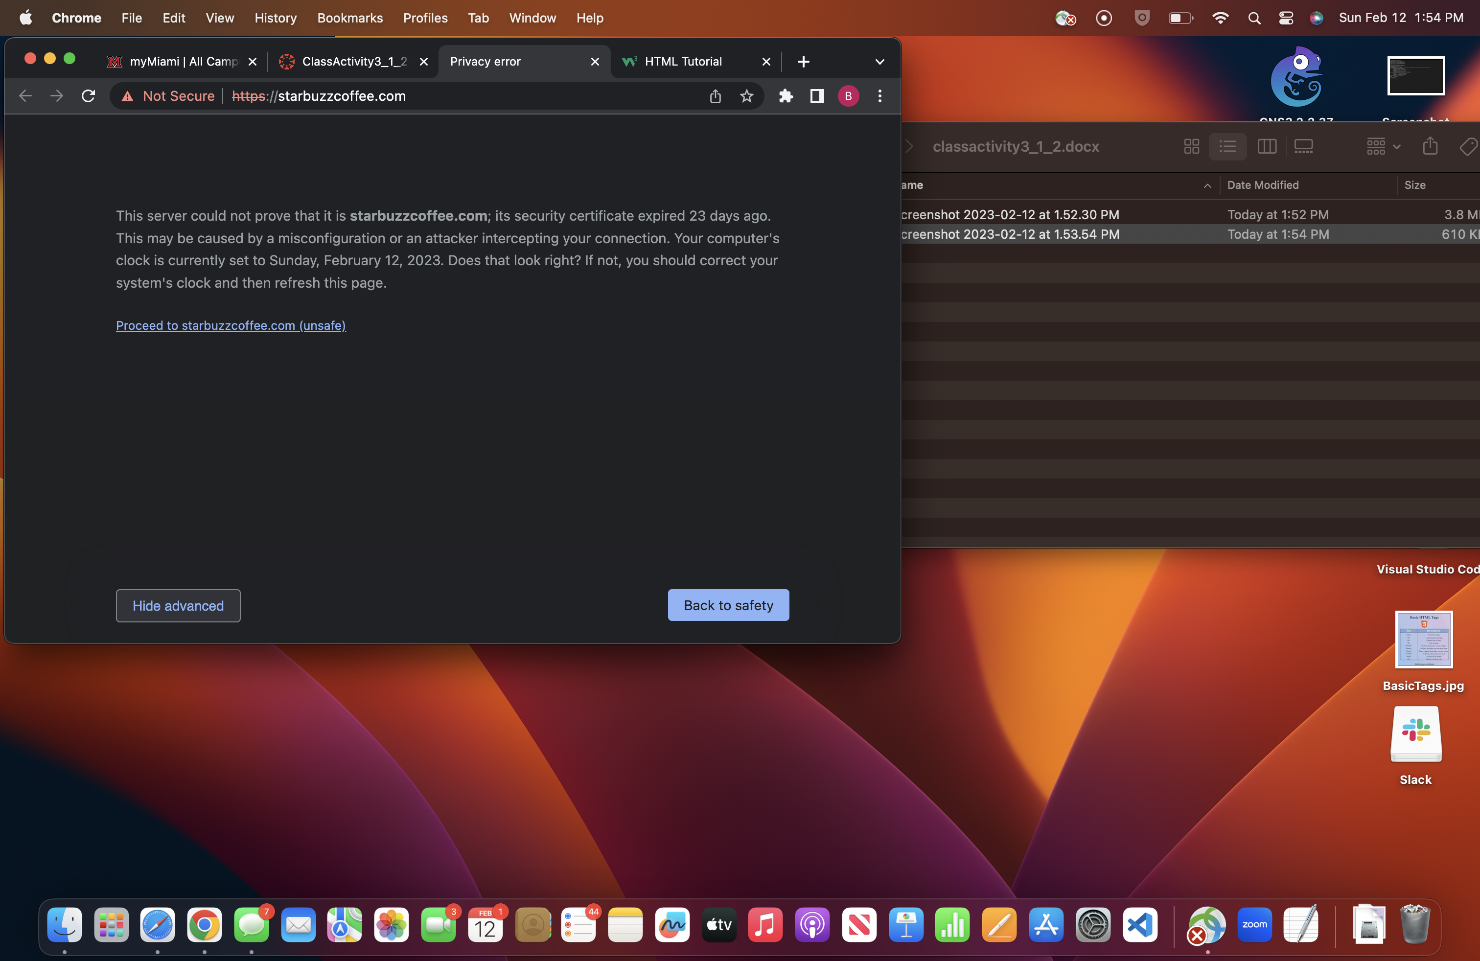1480x961 pixels.
Task: Click the screen recording menu bar icon
Action: click(x=1104, y=18)
